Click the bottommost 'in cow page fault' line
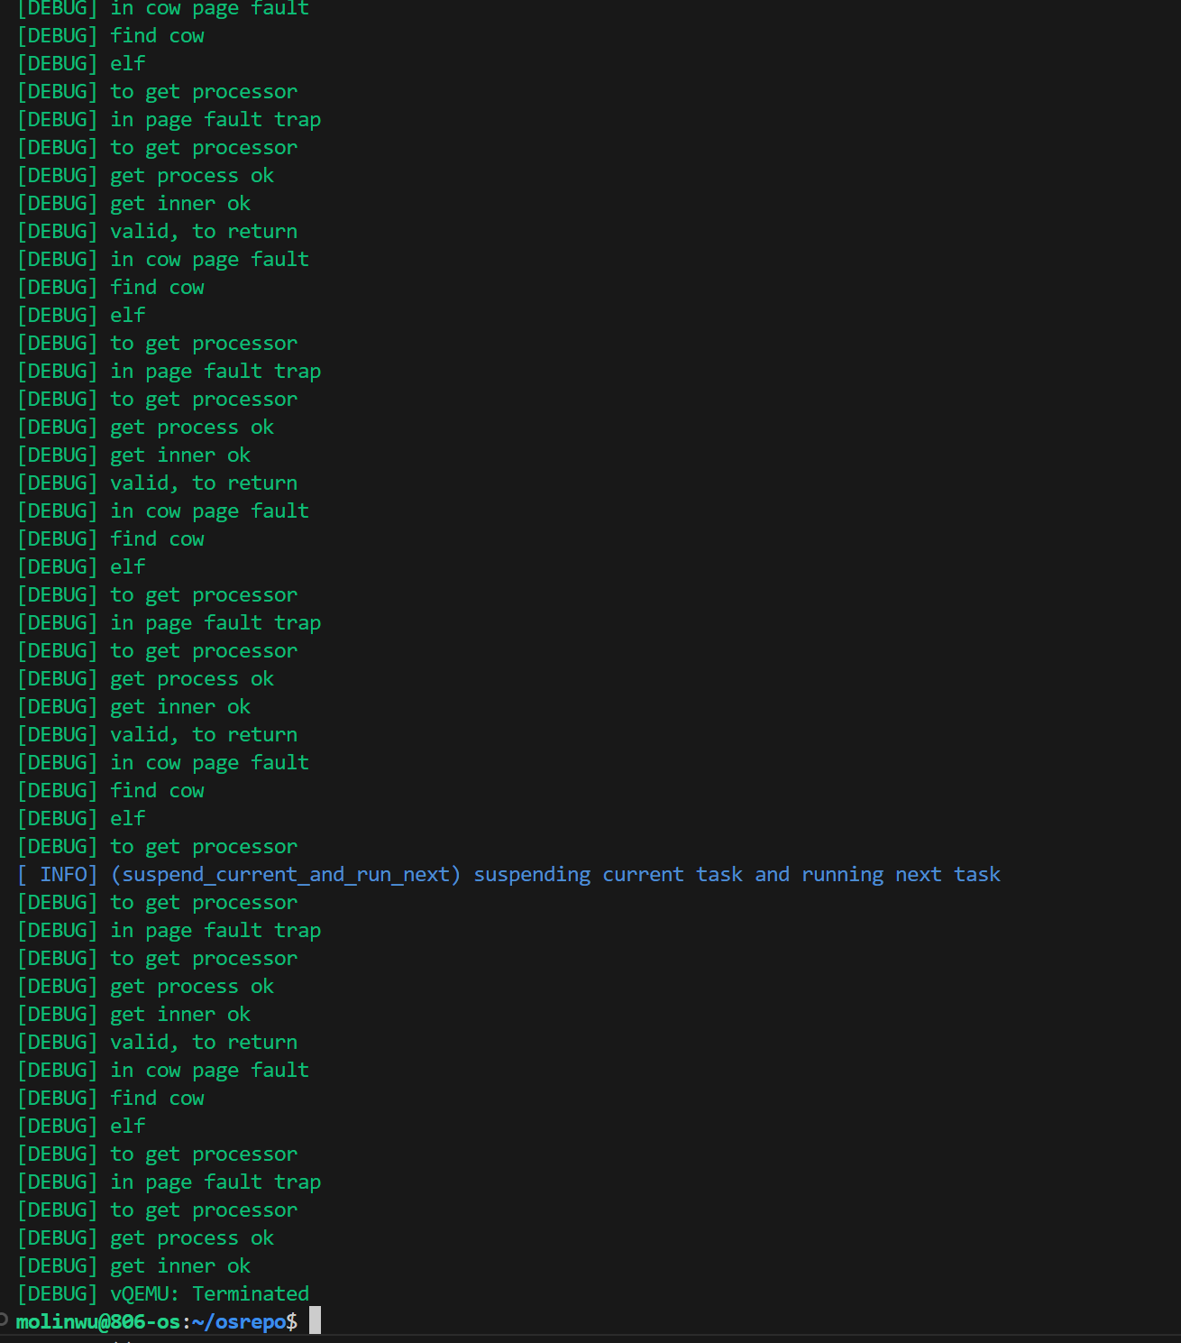The width and height of the screenshot is (1181, 1343). click(209, 1070)
